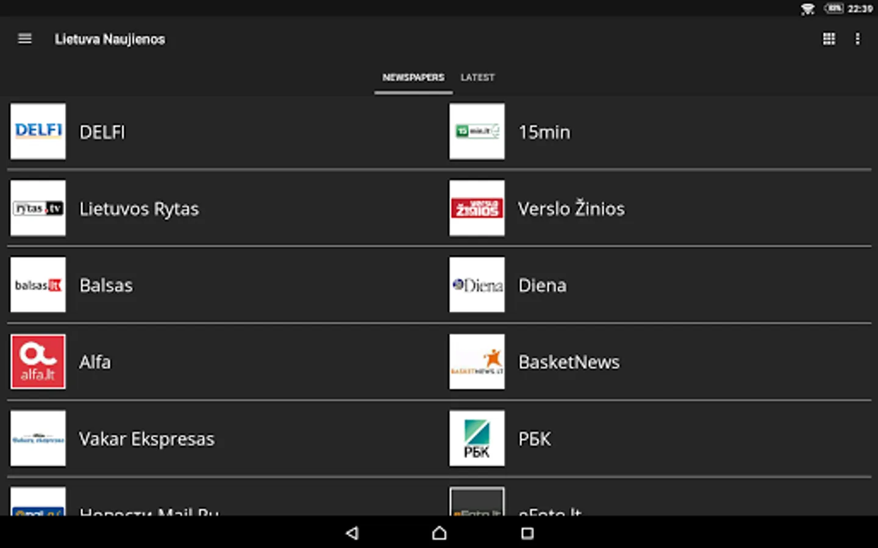The height and width of the screenshot is (548, 878).
Task: Tap the DELFI logo thumbnail
Action: click(x=38, y=132)
